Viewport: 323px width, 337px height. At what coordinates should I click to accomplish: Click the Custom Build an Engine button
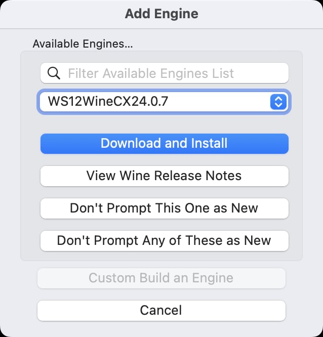(161, 278)
